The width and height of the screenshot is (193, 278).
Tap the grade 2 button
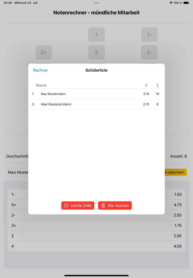(97, 52)
